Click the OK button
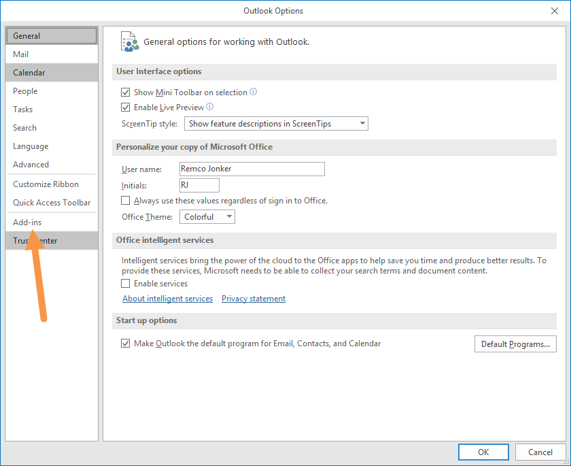571x466 pixels. 483,452
